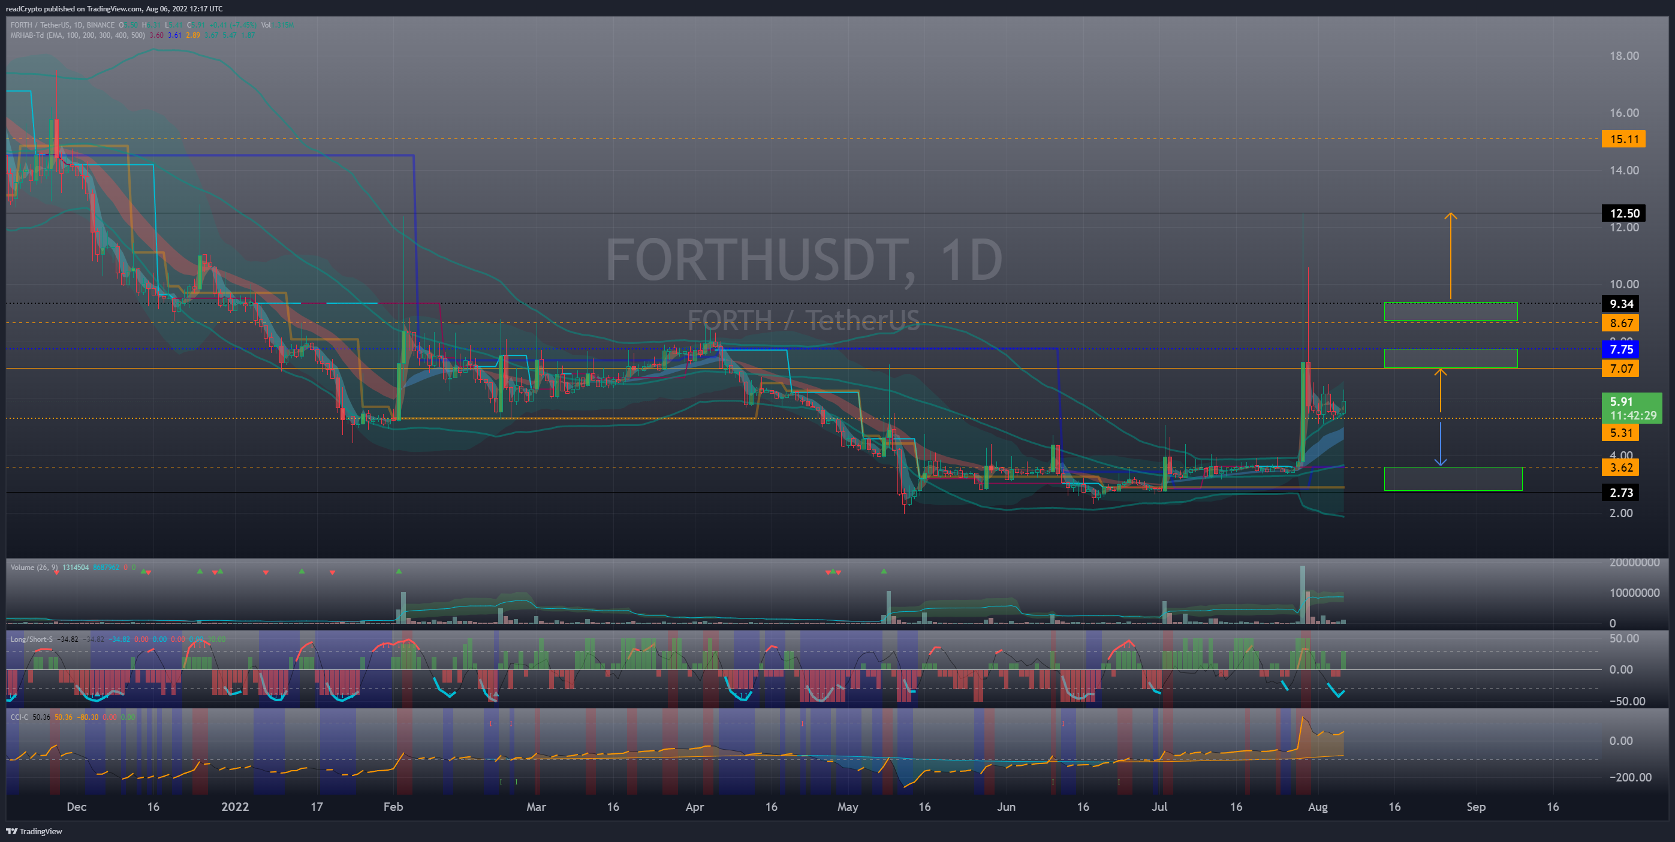Image resolution: width=1675 pixels, height=842 pixels.
Task: Click the Aug label on time axis
Action: pos(1317,807)
